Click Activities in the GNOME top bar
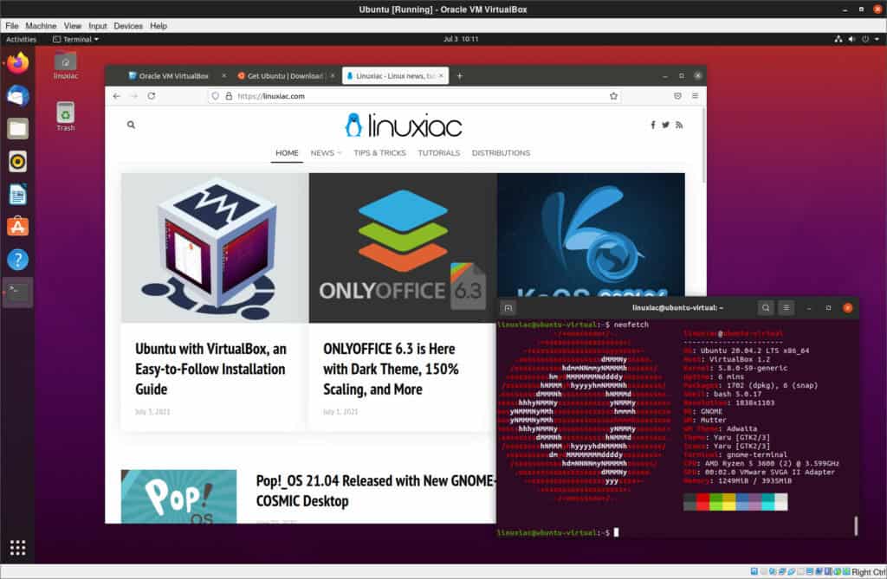Viewport: 887px width, 579px height. (x=21, y=39)
